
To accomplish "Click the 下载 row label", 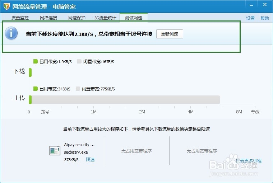I will point(19,71).
